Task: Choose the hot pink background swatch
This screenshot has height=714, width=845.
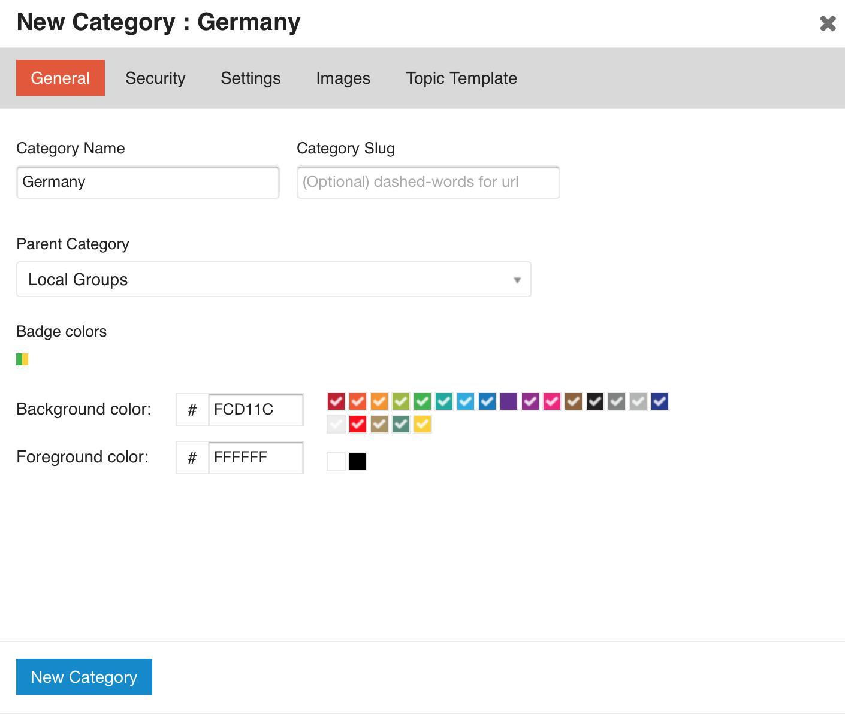Action: [552, 401]
